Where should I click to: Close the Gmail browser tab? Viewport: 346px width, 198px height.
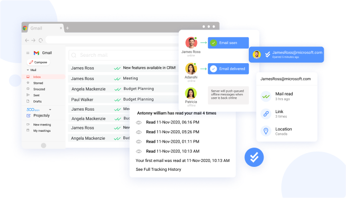(x=61, y=28)
